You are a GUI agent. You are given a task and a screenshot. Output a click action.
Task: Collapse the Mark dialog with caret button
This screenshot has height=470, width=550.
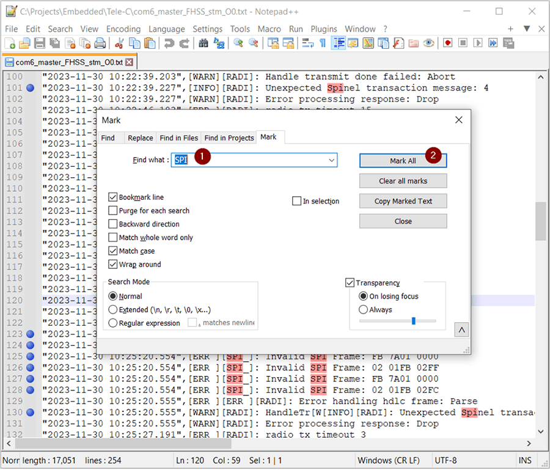click(x=461, y=330)
